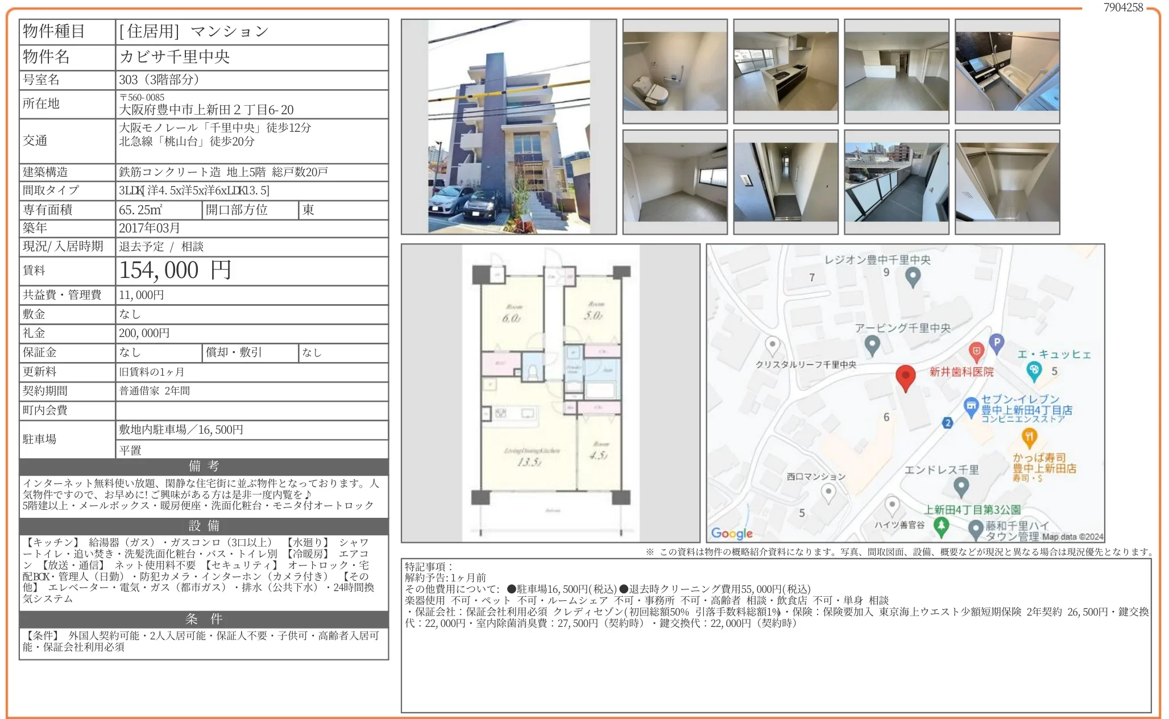
Task: Click the レジオン豊中千里中央 map pin
Action: click(913, 277)
